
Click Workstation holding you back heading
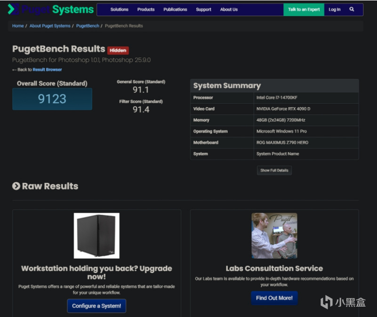pos(96,272)
